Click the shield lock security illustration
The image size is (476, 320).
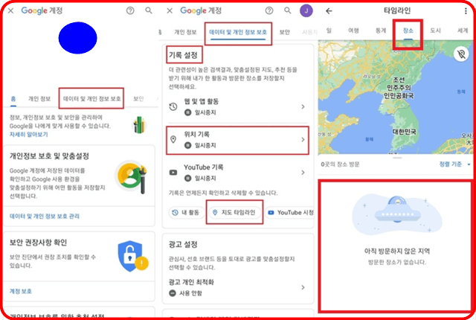132,256
